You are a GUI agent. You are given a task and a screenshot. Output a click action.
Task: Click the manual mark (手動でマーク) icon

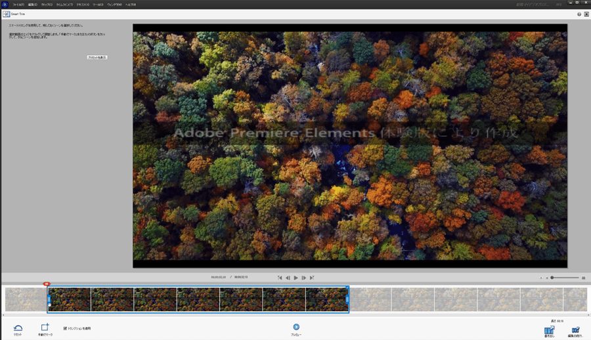[45, 328]
